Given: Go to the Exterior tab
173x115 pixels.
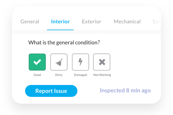Looking at the screenshot, I should click(x=92, y=22).
